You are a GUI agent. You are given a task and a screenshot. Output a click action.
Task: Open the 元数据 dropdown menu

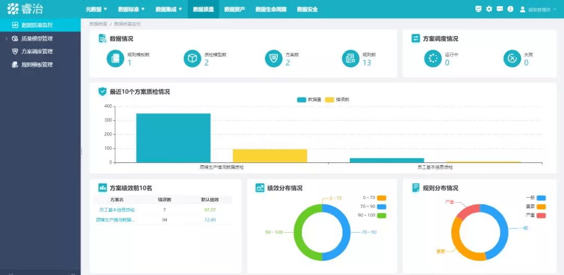pos(97,9)
